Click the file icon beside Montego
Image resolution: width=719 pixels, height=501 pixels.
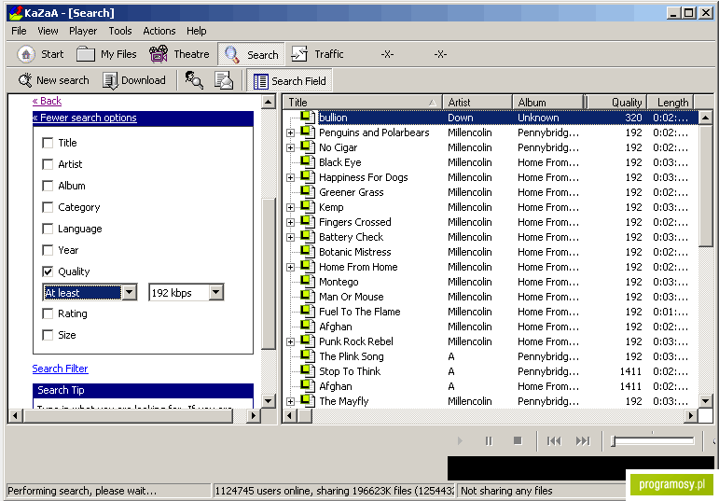(x=308, y=282)
